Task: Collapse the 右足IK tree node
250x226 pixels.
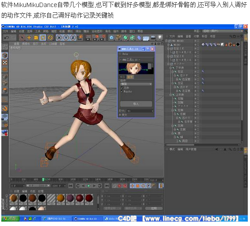Action: pos(168,48)
